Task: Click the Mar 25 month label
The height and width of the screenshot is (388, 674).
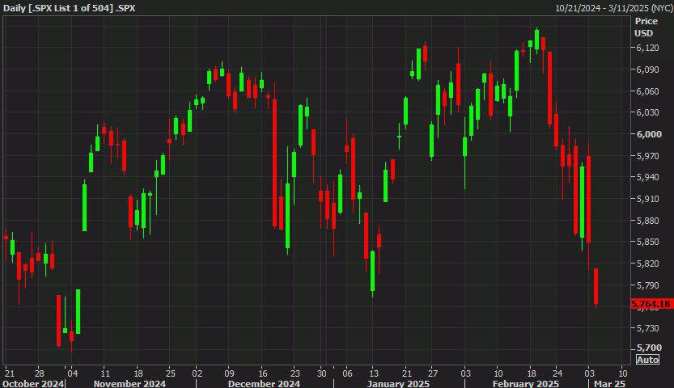Action: 609,383
